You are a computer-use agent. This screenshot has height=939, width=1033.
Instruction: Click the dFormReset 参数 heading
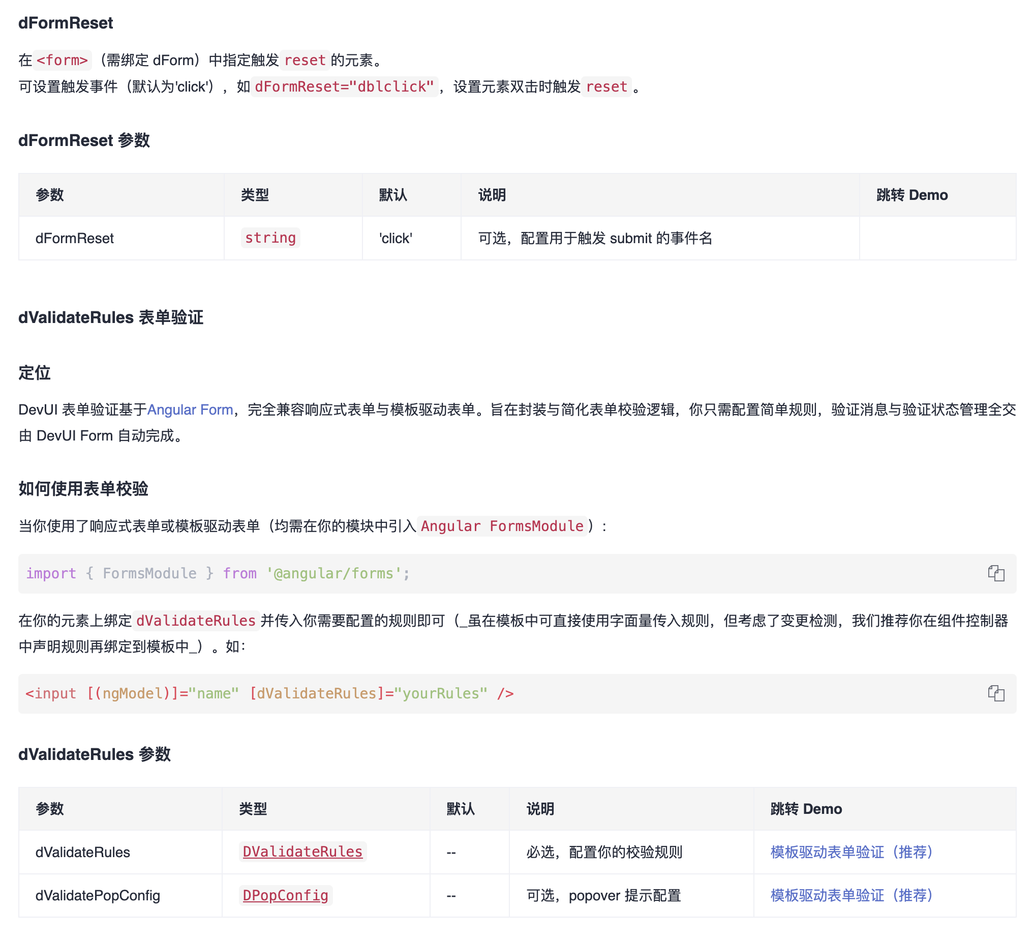coord(84,140)
